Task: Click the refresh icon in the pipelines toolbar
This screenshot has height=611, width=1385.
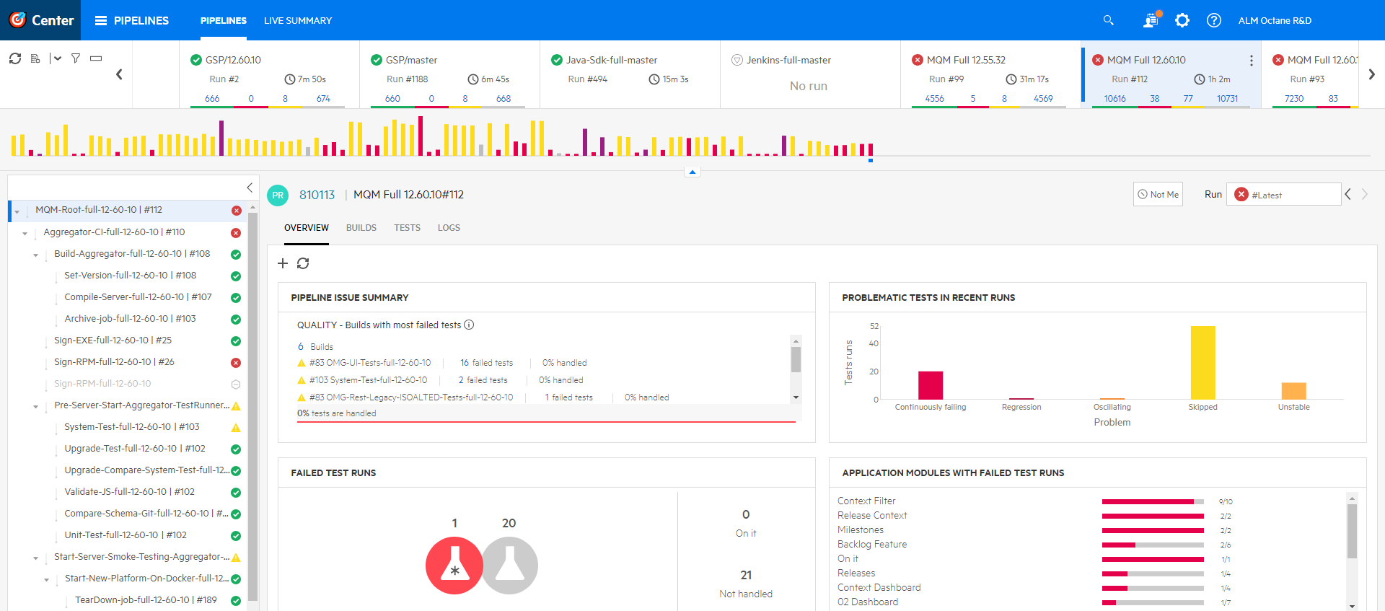Action: click(14, 58)
